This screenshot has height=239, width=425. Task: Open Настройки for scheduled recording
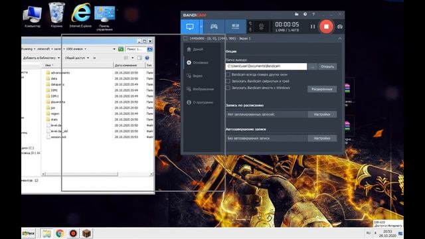click(x=322, y=114)
